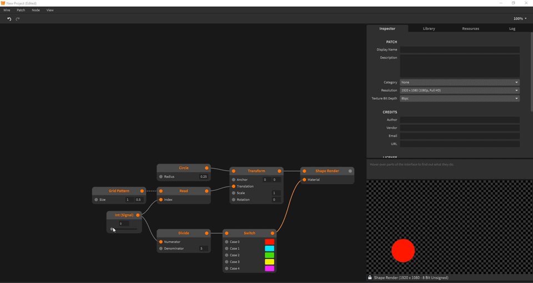533x283 pixels.
Task: Click the Shape Render input port
Action: pyautogui.click(x=304, y=171)
